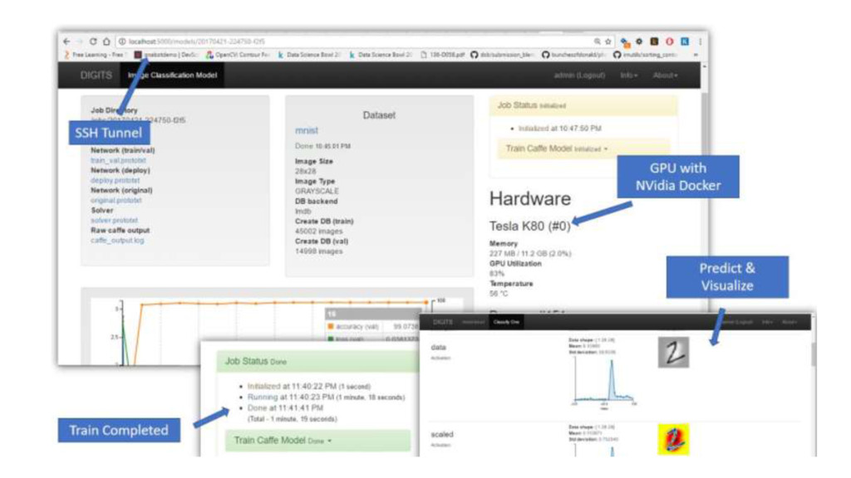Image resolution: width=851 pixels, height=478 pixels.
Task: Go to the browser home page icon
Action: (x=106, y=41)
